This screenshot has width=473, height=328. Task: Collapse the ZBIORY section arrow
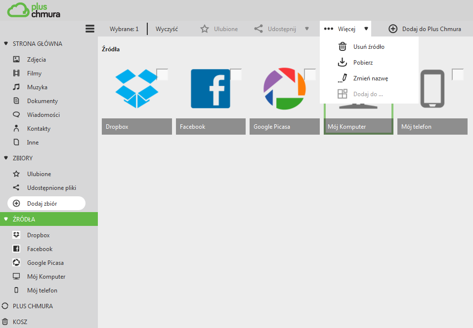(6, 158)
